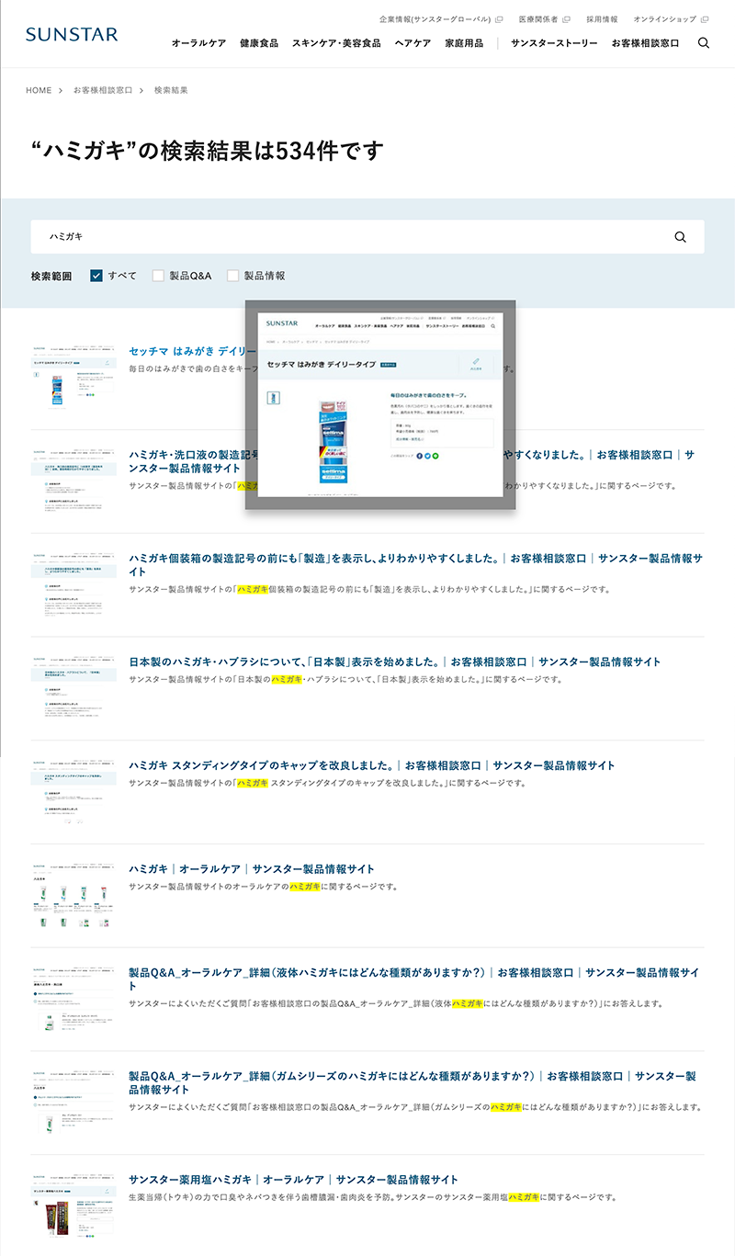
Task: Click external-link icon beside 医療関係者
Action: [x=566, y=19]
